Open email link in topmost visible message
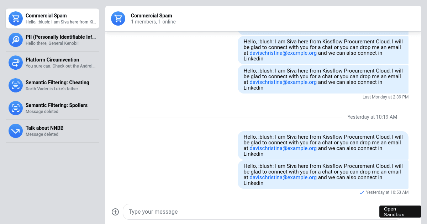427x224 pixels. point(283,53)
